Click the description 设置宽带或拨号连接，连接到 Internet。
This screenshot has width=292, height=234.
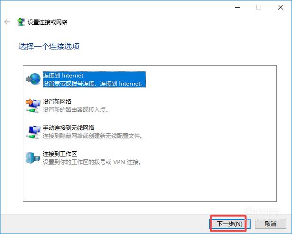[x=94, y=83]
